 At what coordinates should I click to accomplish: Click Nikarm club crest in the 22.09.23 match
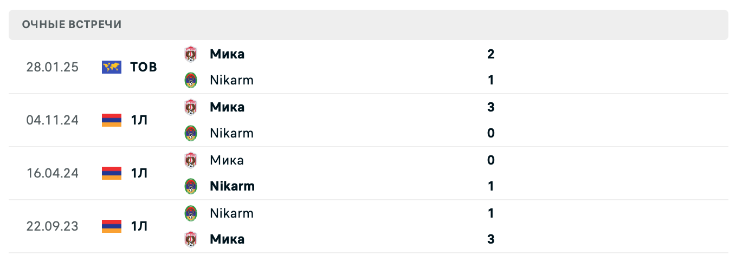click(190, 213)
